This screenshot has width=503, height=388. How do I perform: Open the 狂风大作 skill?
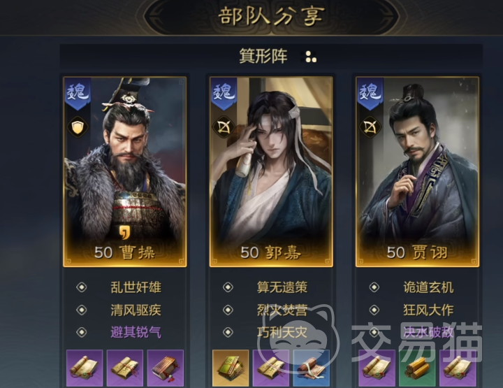click(x=428, y=310)
